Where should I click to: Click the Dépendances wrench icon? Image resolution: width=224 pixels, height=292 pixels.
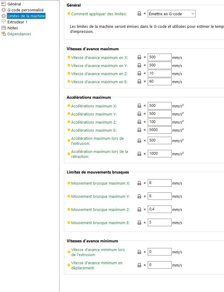[4, 34]
